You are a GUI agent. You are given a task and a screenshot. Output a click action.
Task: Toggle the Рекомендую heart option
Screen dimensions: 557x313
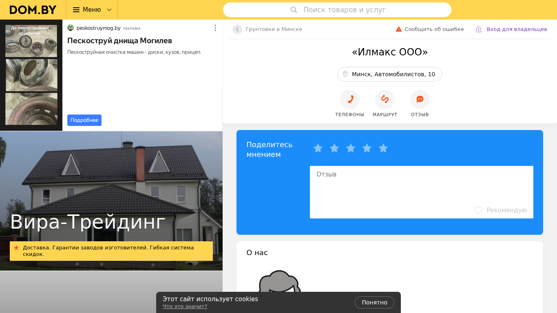pyautogui.click(x=500, y=210)
